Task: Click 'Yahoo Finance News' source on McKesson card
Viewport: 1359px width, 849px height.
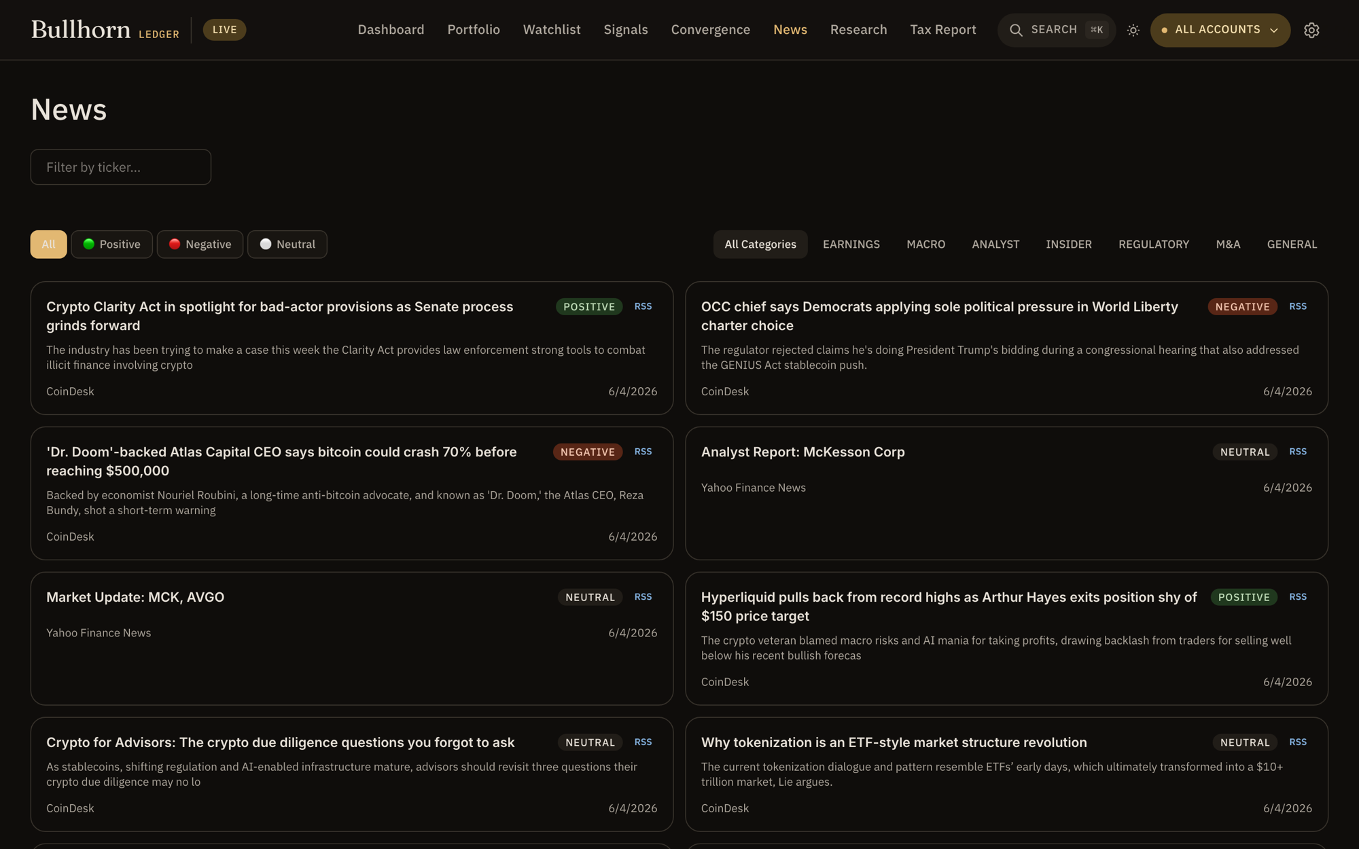Action: [753, 488]
